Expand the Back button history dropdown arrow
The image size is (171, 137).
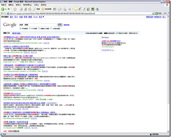(11, 9)
